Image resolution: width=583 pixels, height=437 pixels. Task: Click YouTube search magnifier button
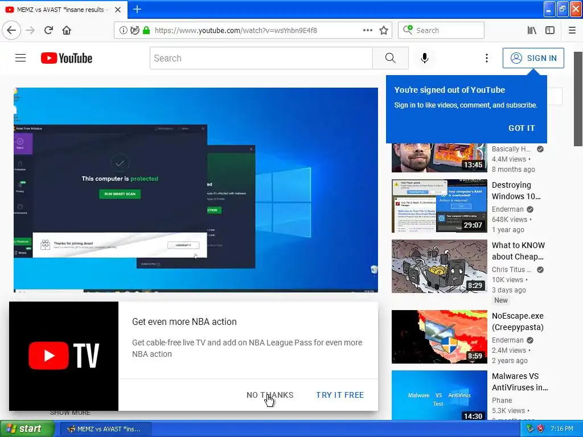pyautogui.click(x=391, y=58)
